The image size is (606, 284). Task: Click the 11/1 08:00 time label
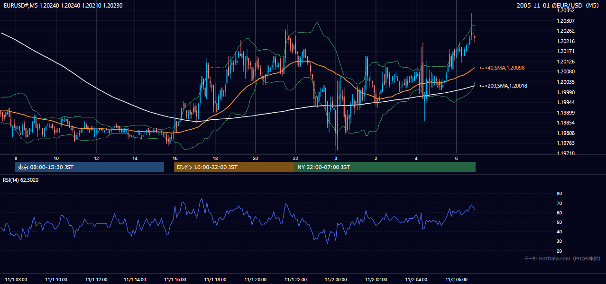16,279
